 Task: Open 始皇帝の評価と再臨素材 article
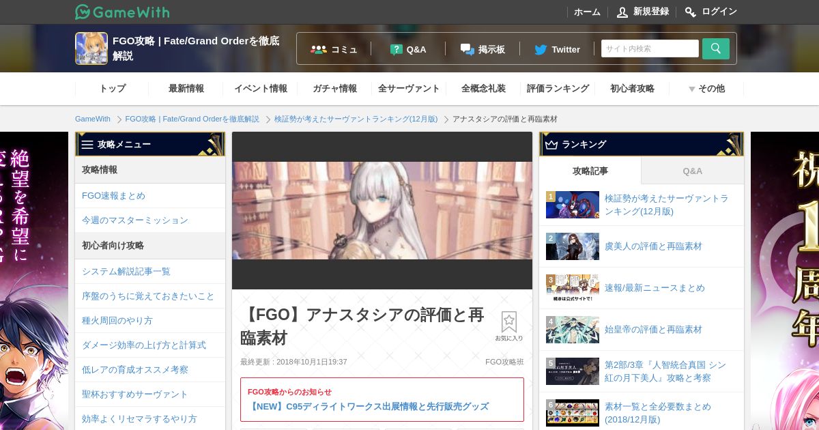pyautogui.click(x=653, y=330)
